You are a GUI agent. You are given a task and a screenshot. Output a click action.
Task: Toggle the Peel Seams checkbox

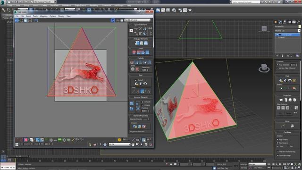(278, 143)
